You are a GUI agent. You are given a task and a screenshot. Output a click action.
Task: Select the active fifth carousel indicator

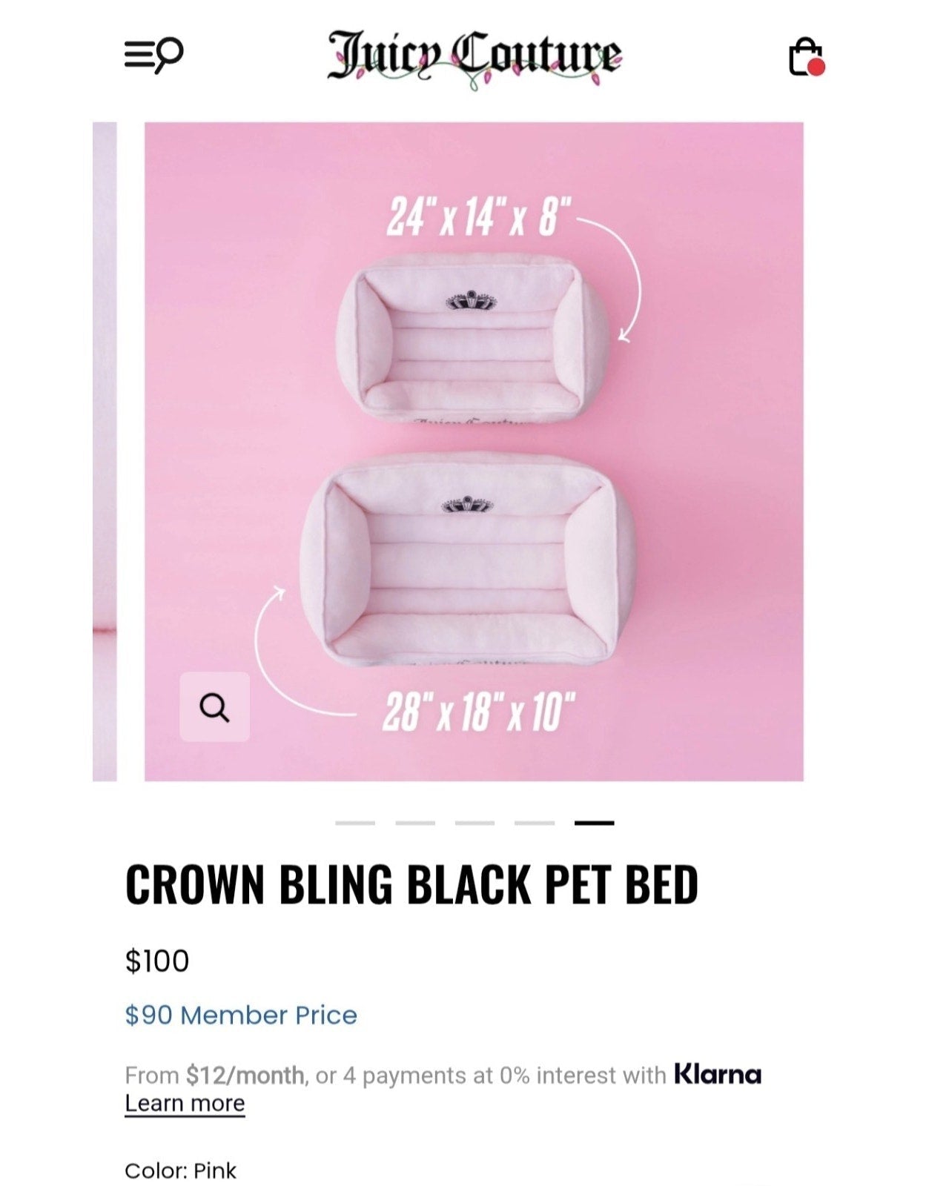pos(595,823)
